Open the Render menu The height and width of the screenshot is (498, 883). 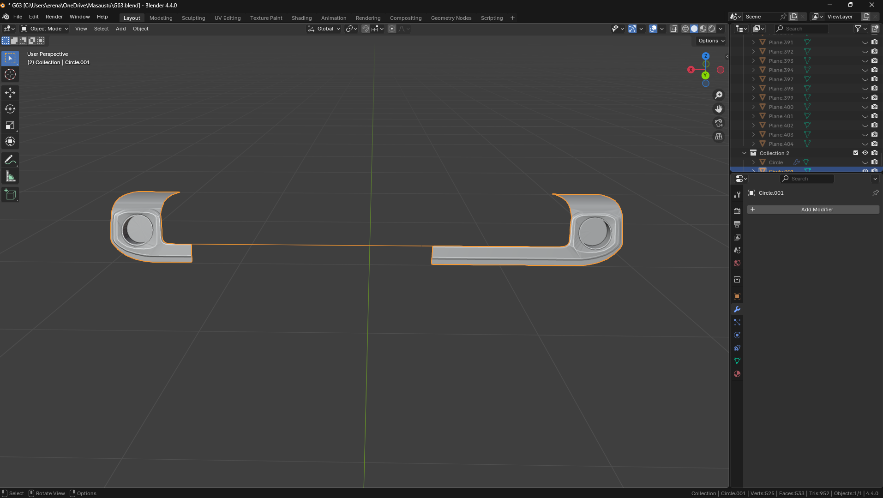click(54, 17)
